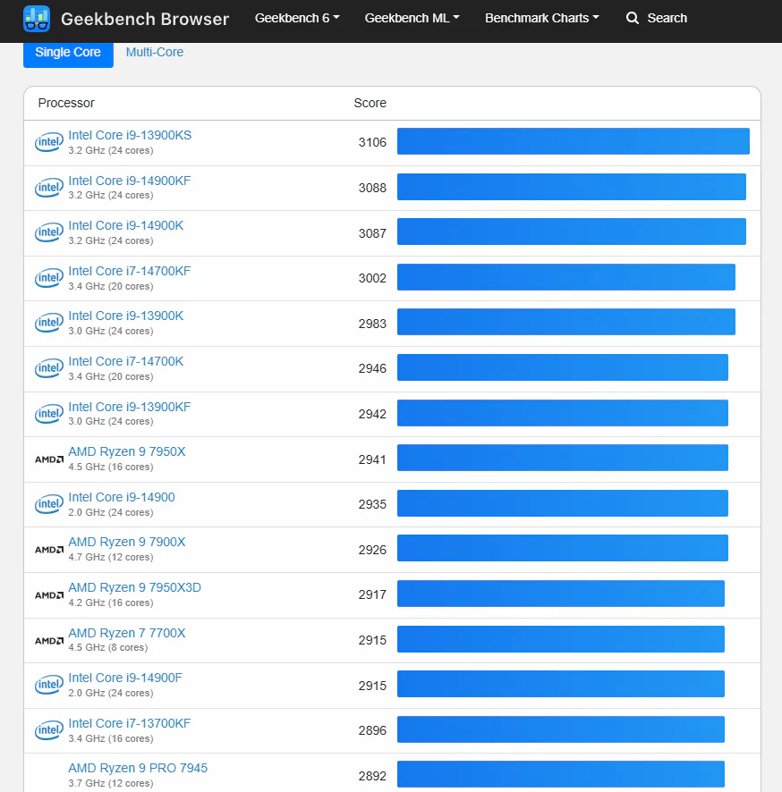The height and width of the screenshot is (792, 782).
Task: Click the score value 2983
Action: tap(372, 324)
